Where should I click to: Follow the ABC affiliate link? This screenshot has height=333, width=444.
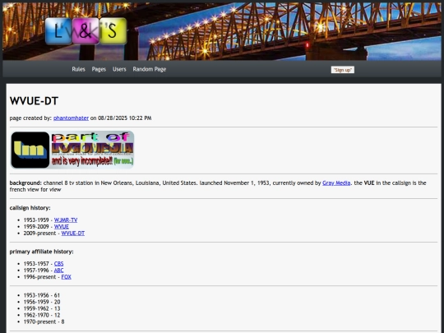coord(58,271)
